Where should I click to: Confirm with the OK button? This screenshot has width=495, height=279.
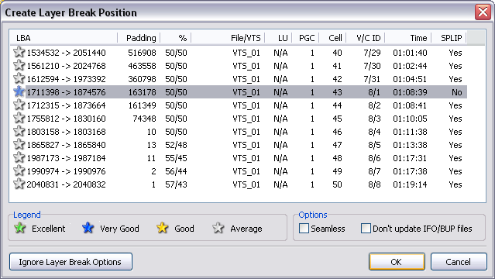coord(397,262)
